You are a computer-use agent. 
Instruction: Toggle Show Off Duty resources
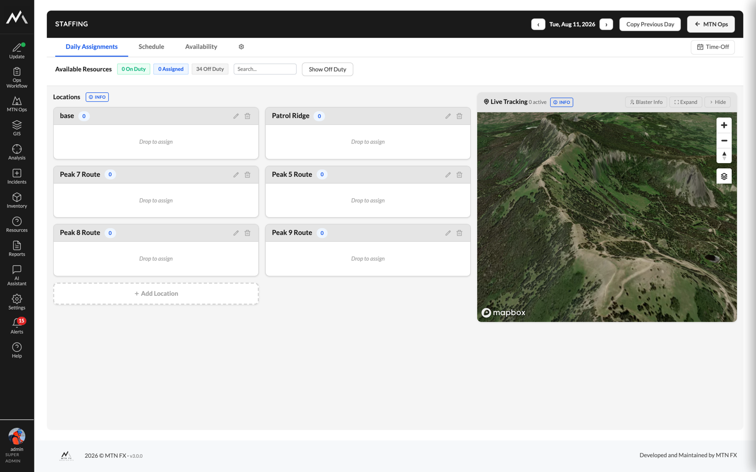[x=328, y=69]
